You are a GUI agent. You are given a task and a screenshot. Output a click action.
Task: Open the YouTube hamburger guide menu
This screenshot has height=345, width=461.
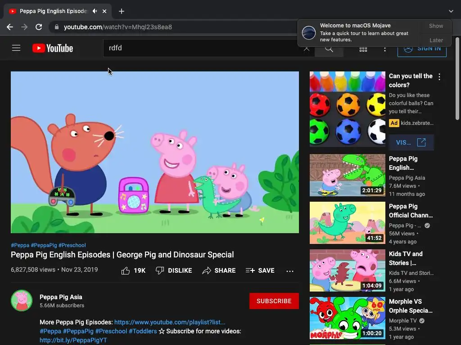16,48
